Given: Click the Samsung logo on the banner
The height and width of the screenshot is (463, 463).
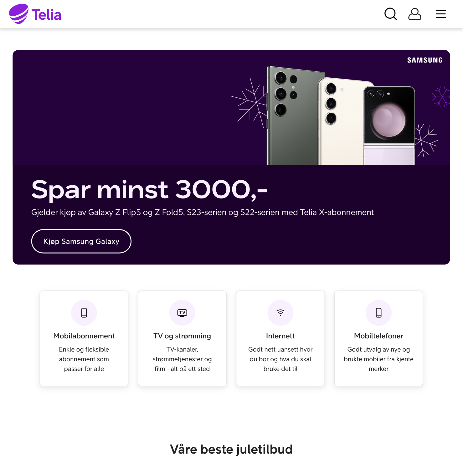Looking at the screenshot, I should (424, 60).
